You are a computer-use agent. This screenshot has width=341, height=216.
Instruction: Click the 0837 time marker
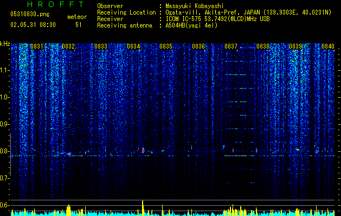[231, 46]
